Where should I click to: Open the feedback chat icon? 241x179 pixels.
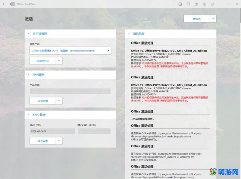tap(188, 4)
